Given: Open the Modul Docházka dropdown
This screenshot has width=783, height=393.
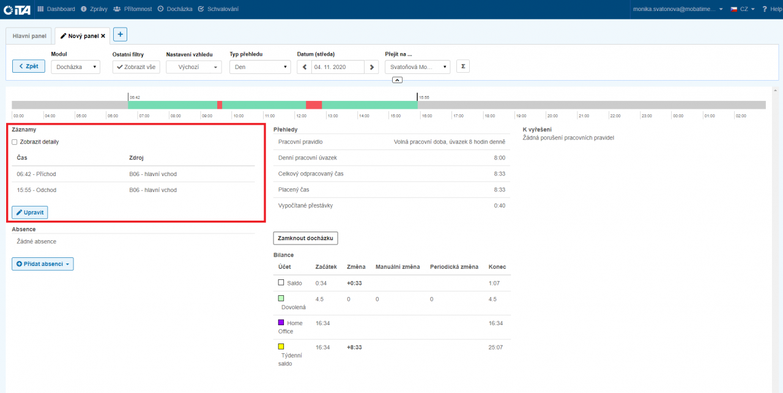Looking at the screenshot, I should 75,67.
